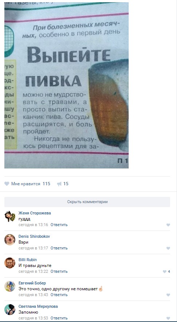Like the post via Мне нравится heart
The image size is (177, 322).
pos(7,184)
